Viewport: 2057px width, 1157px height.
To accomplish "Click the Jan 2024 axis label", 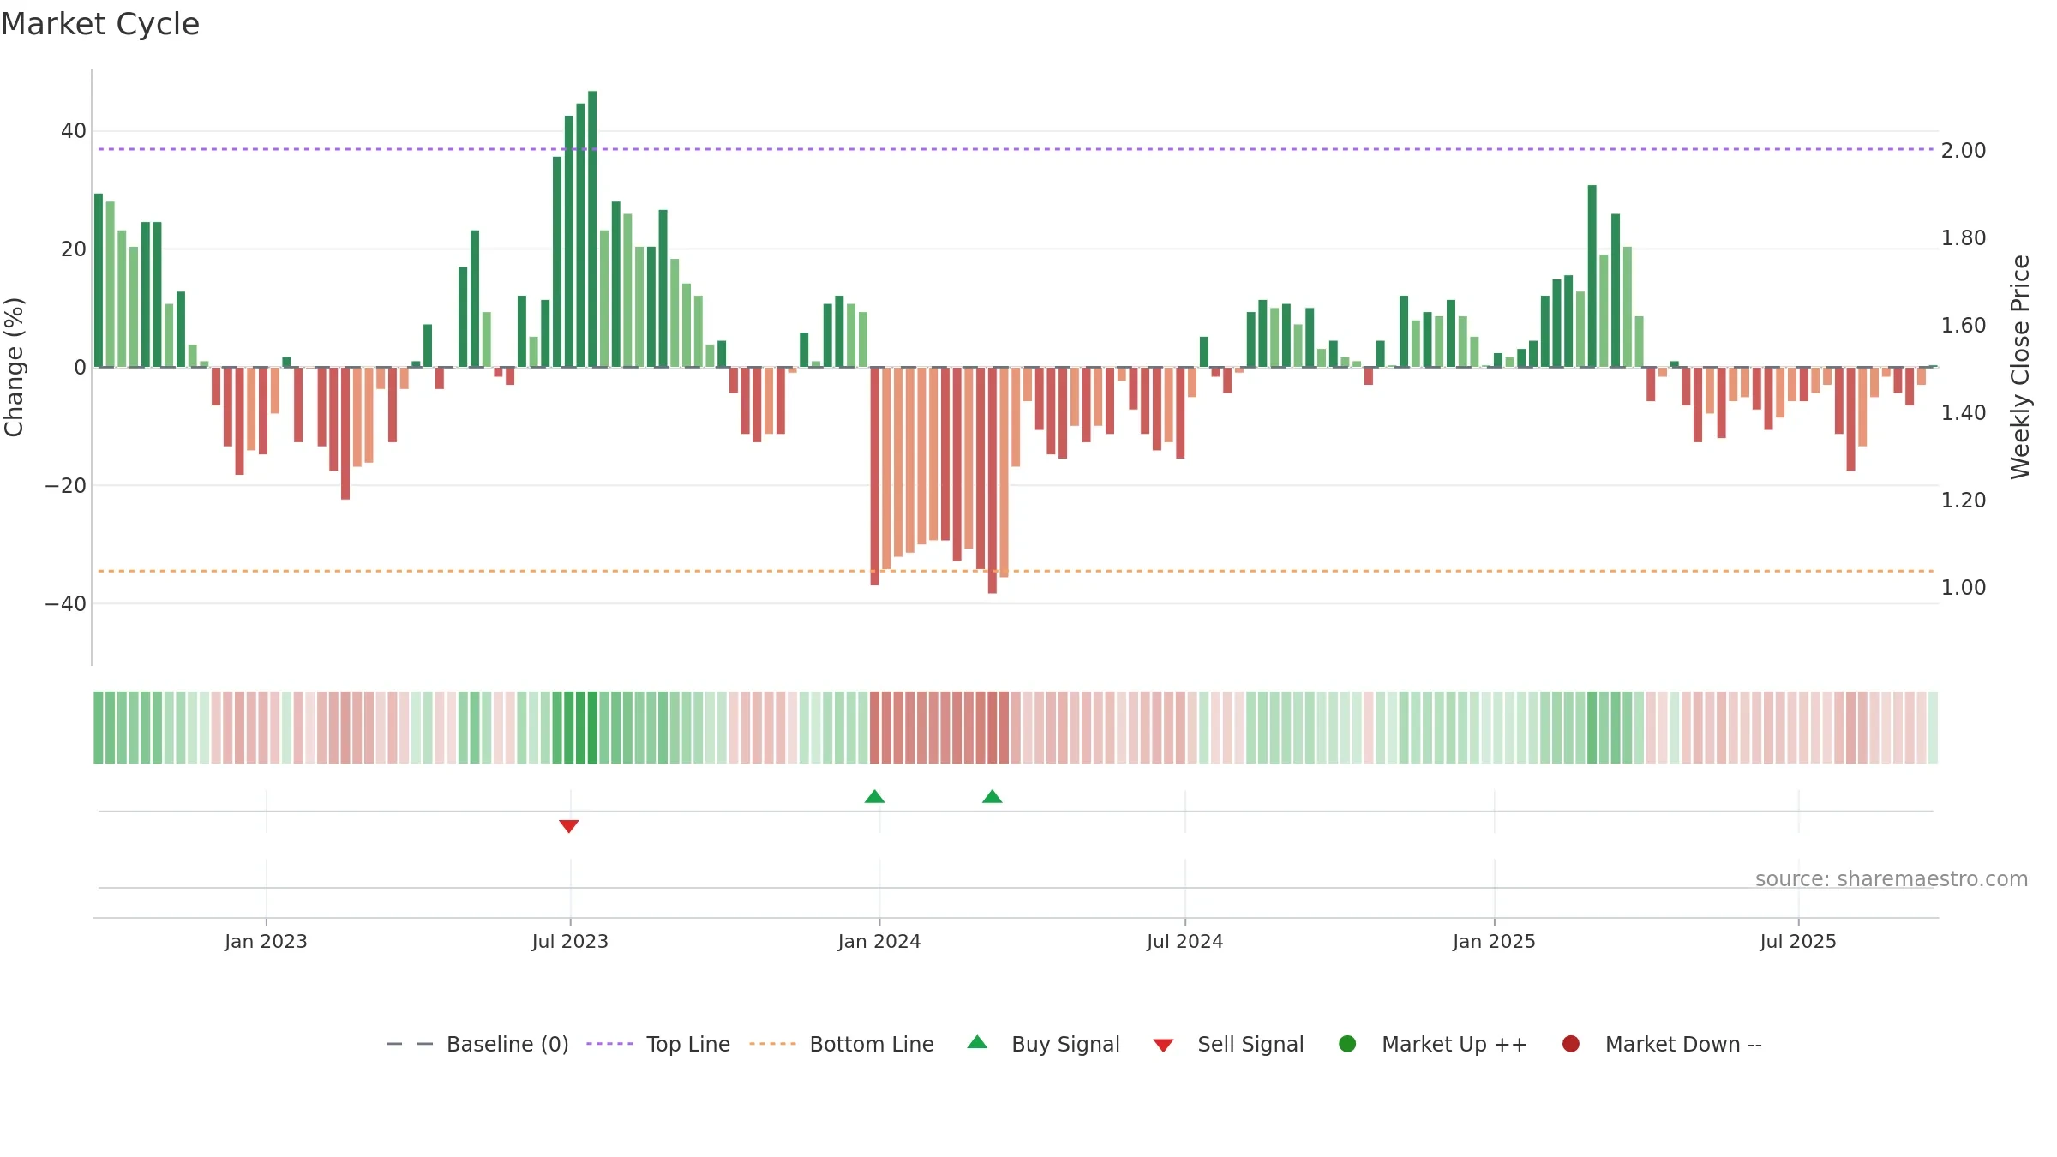I will (879, 941).
